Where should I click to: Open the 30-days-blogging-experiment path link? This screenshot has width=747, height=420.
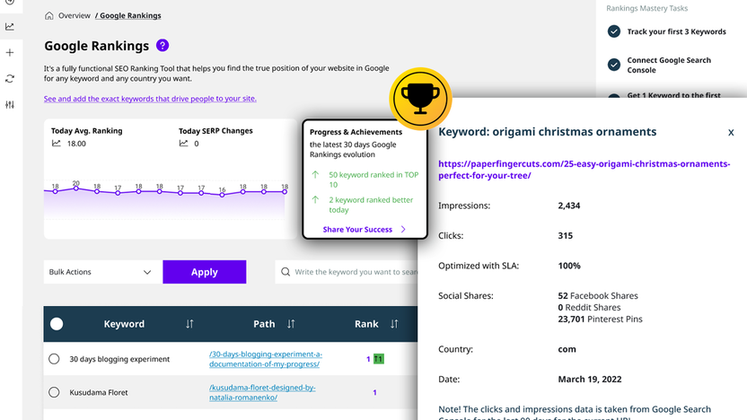[266, 359]
